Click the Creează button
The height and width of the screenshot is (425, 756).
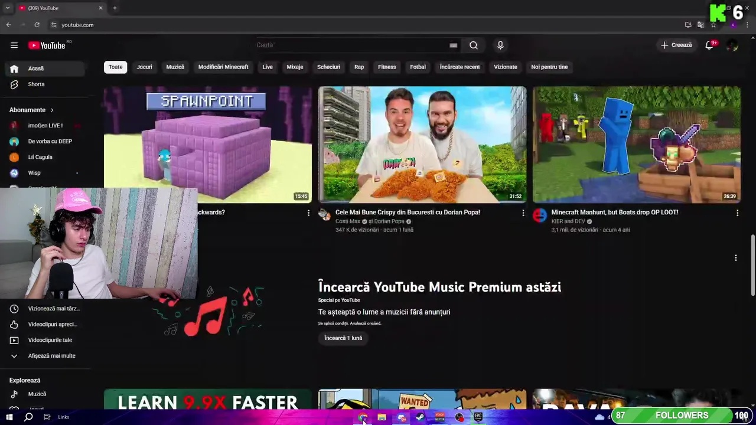pyautogui.click(x=676, y=45)
